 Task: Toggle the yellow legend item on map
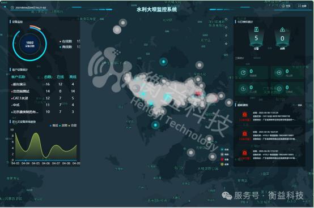[x=224, y=164]
